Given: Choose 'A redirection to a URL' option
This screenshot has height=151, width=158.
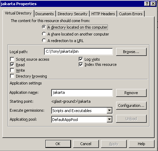Looking at the screenshot, I should click(x=44, y=41).
